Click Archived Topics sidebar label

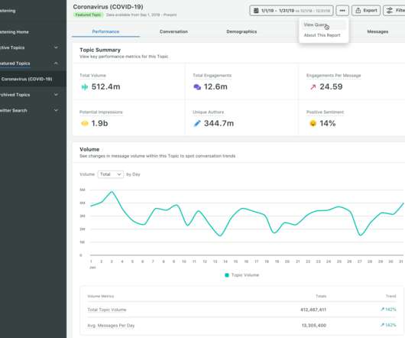point(15,95)
